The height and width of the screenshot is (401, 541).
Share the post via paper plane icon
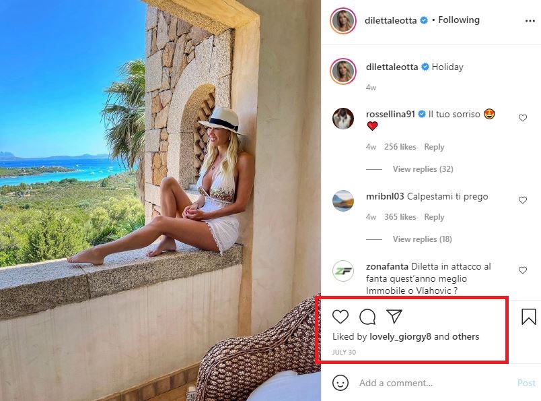394,317
